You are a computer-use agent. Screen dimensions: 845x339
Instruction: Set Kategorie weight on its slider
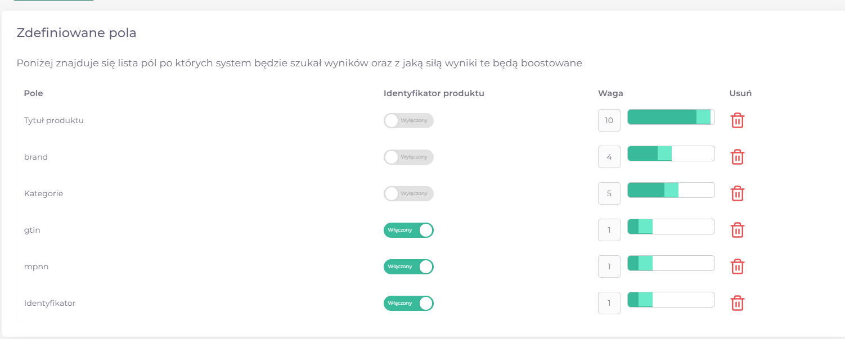671,190
